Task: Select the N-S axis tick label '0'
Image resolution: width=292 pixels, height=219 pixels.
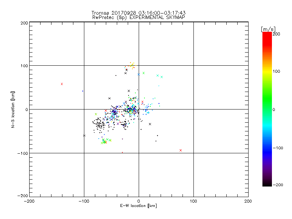Action: coord(27,109)
